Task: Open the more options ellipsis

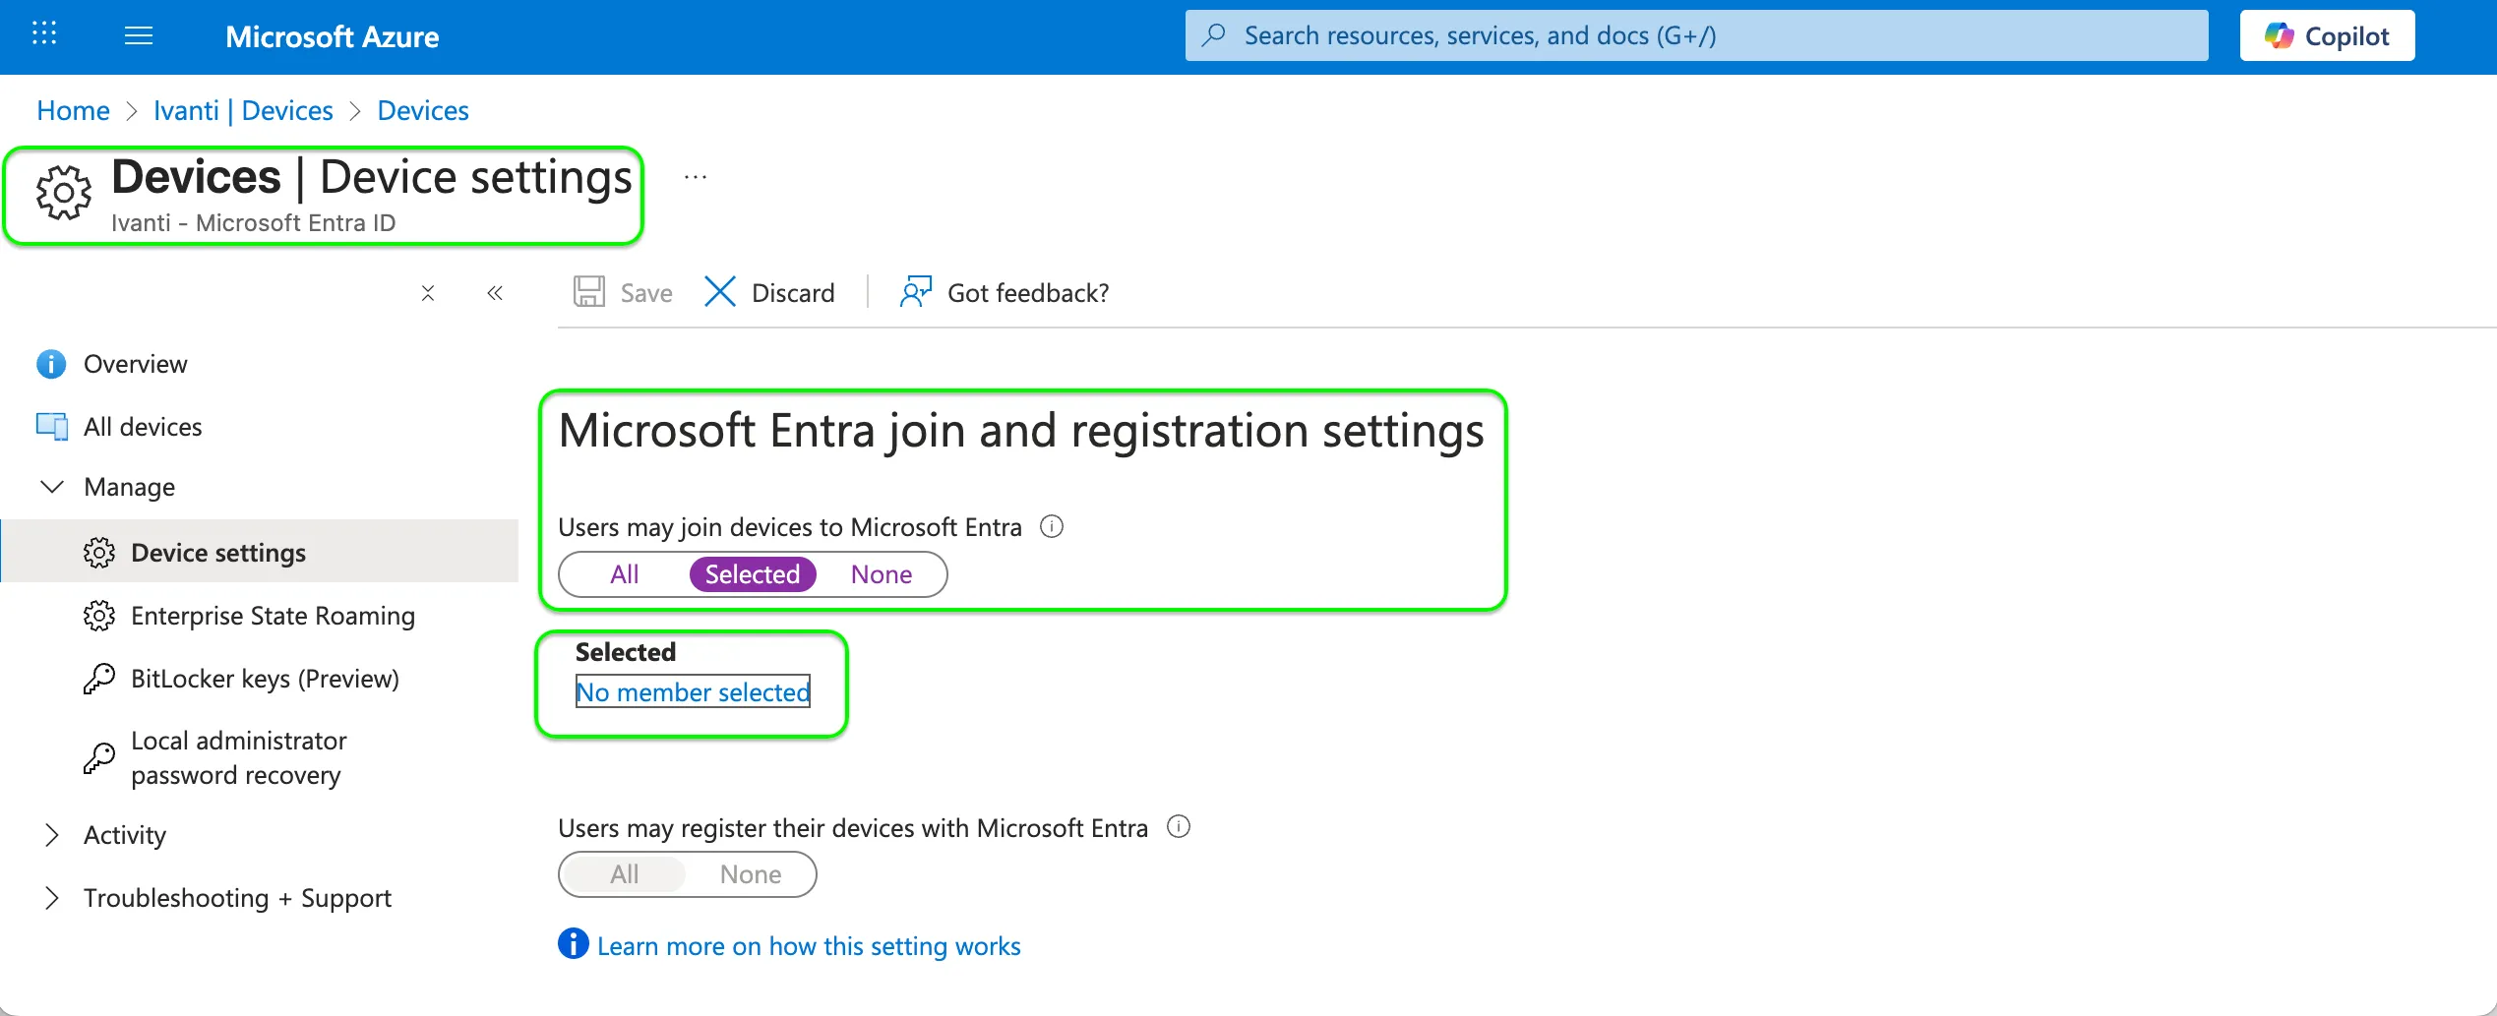Action: (x=696, y=178)
